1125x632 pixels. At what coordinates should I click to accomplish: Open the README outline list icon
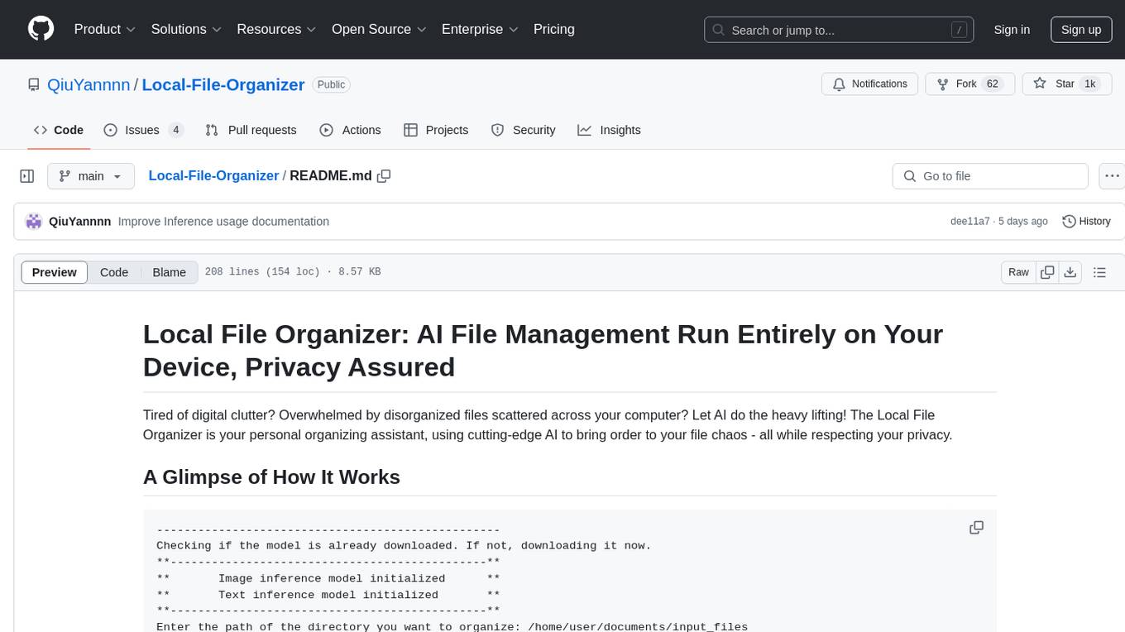(1099, 272)
